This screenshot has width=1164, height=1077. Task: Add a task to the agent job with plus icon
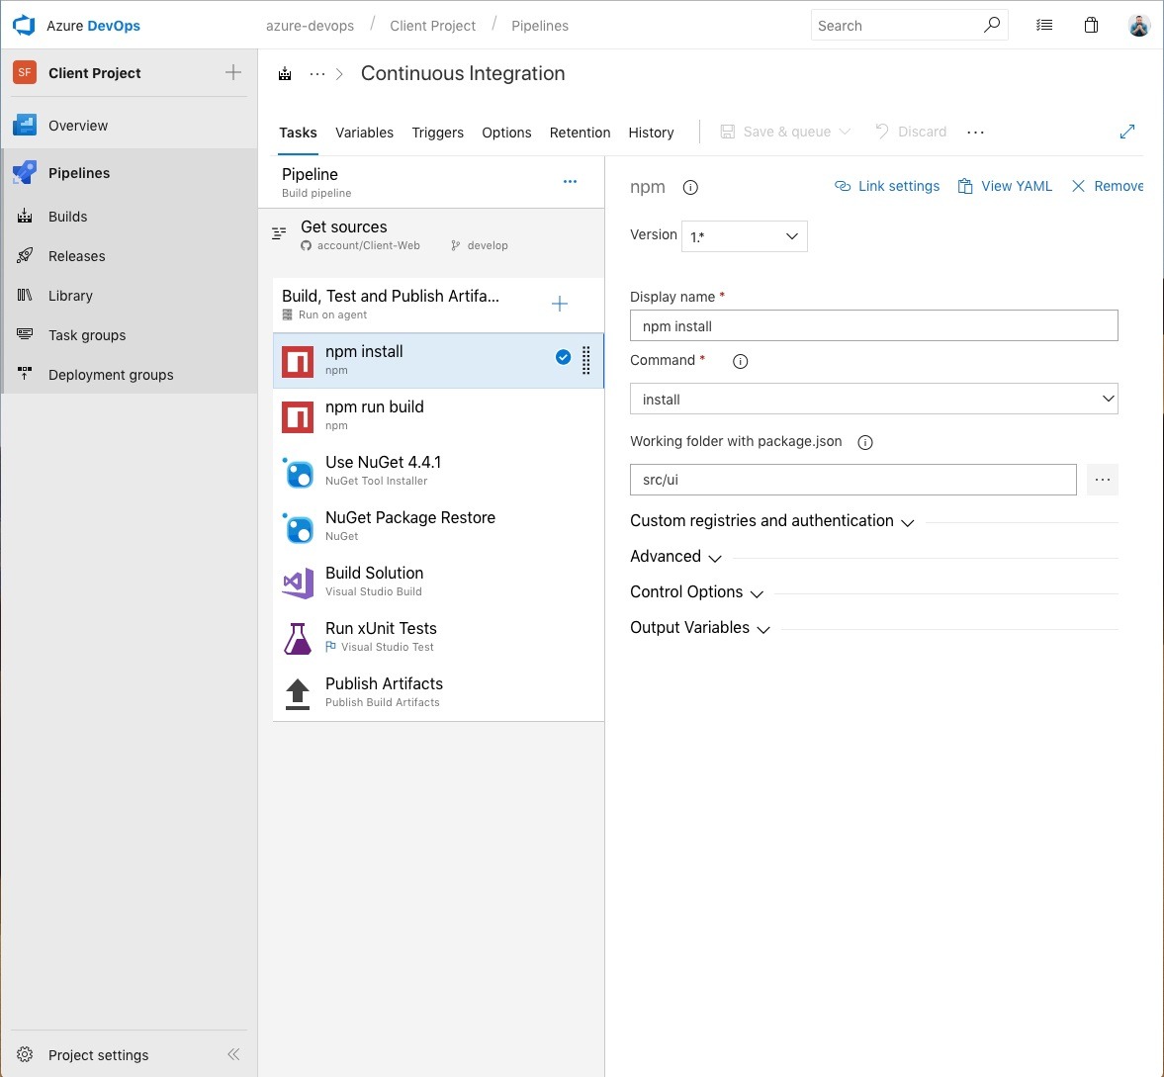click(560, 304)
